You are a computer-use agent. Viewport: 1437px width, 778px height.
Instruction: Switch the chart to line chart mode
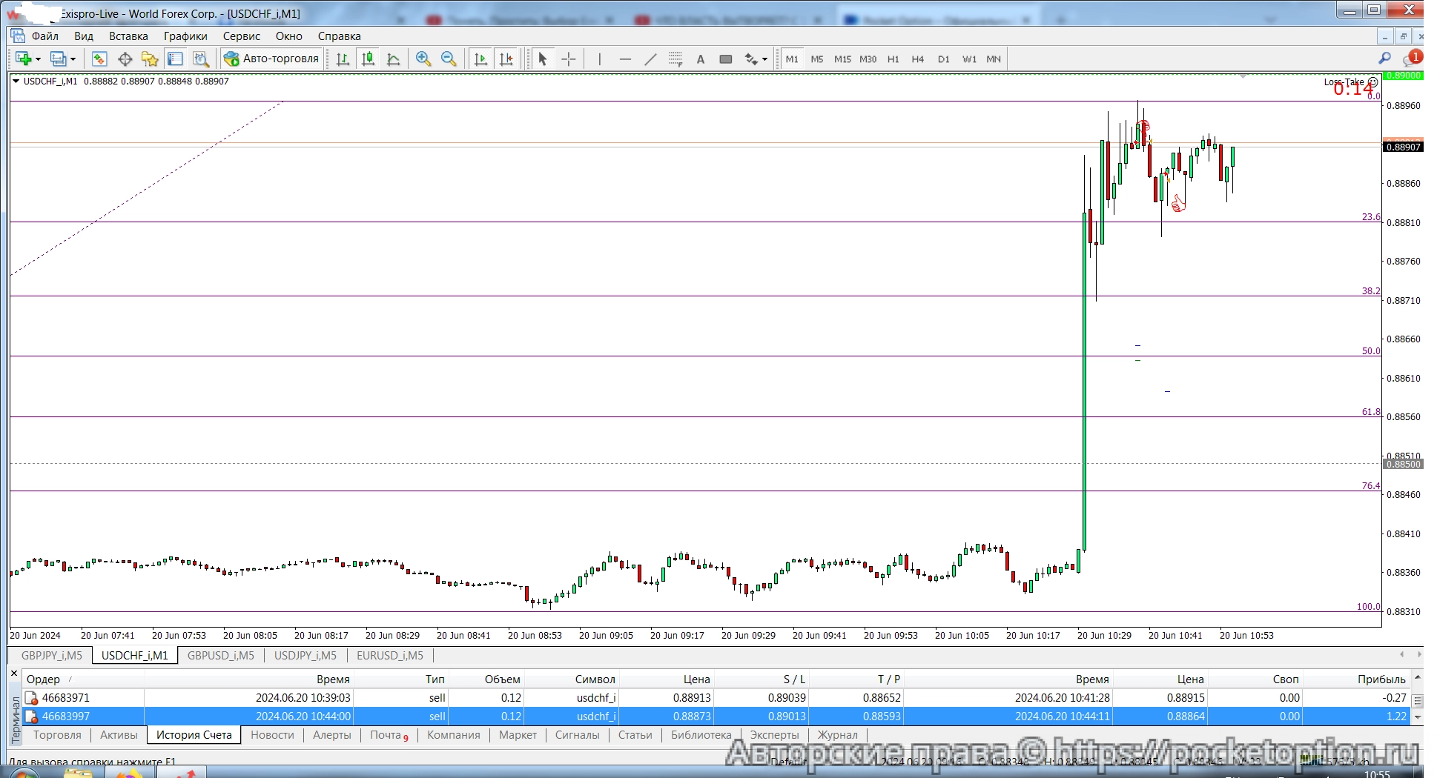394,59
